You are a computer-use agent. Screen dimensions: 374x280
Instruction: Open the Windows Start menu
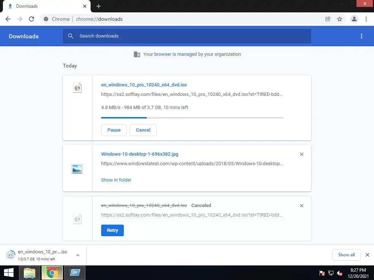[x=9, y=273]
